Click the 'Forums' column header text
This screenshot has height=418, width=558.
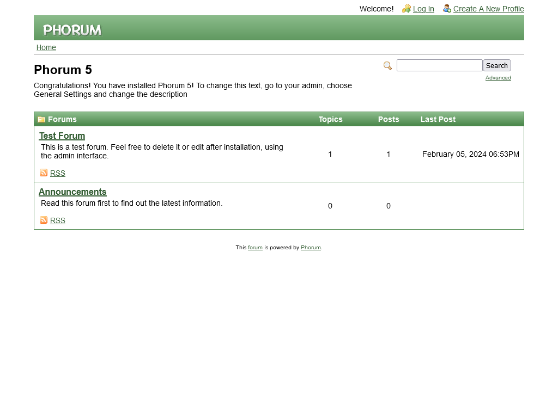(62, 119)
